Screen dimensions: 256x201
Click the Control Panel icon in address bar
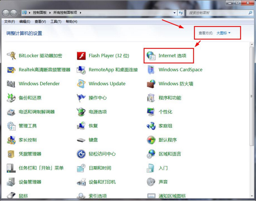click(x=25, y=13)
